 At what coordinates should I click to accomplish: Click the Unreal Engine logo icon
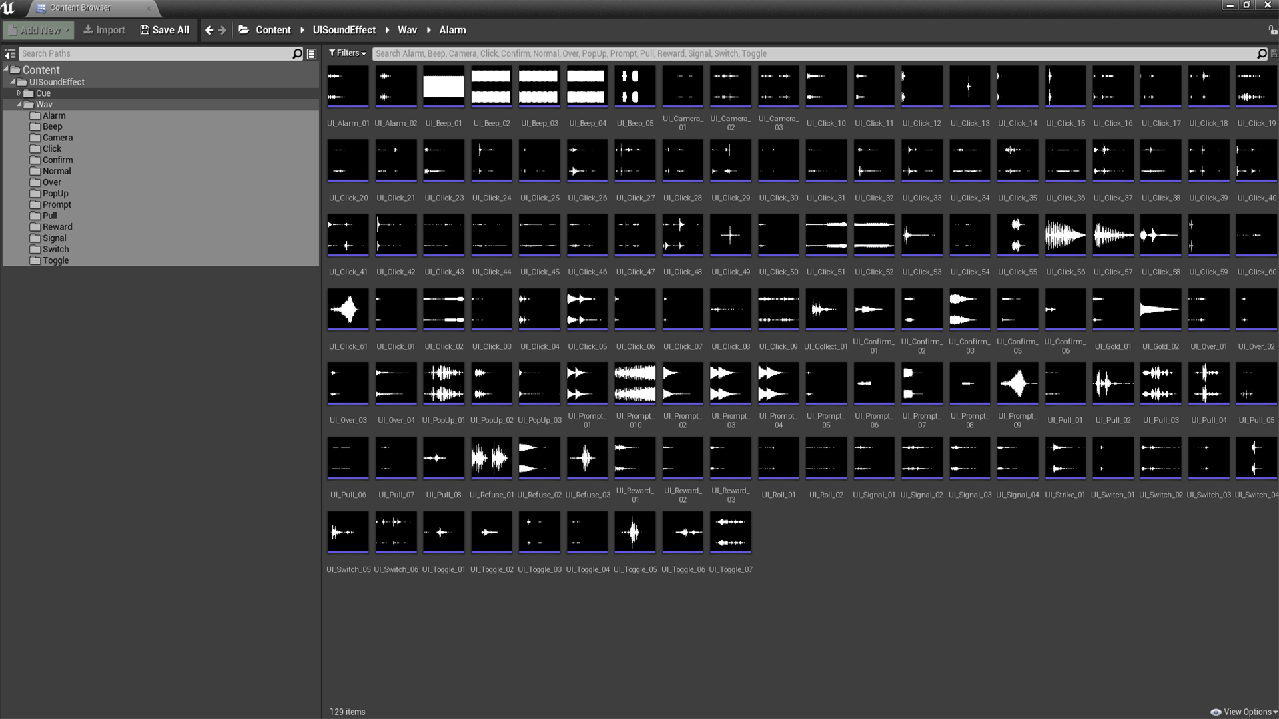click(9, 9)
